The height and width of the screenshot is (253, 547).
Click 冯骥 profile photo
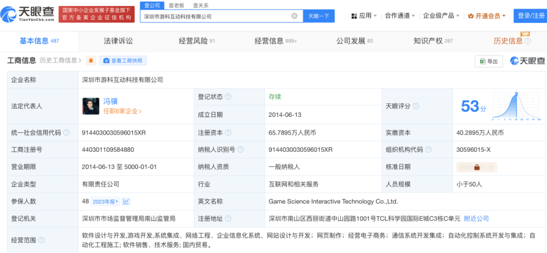pos(91,106)
